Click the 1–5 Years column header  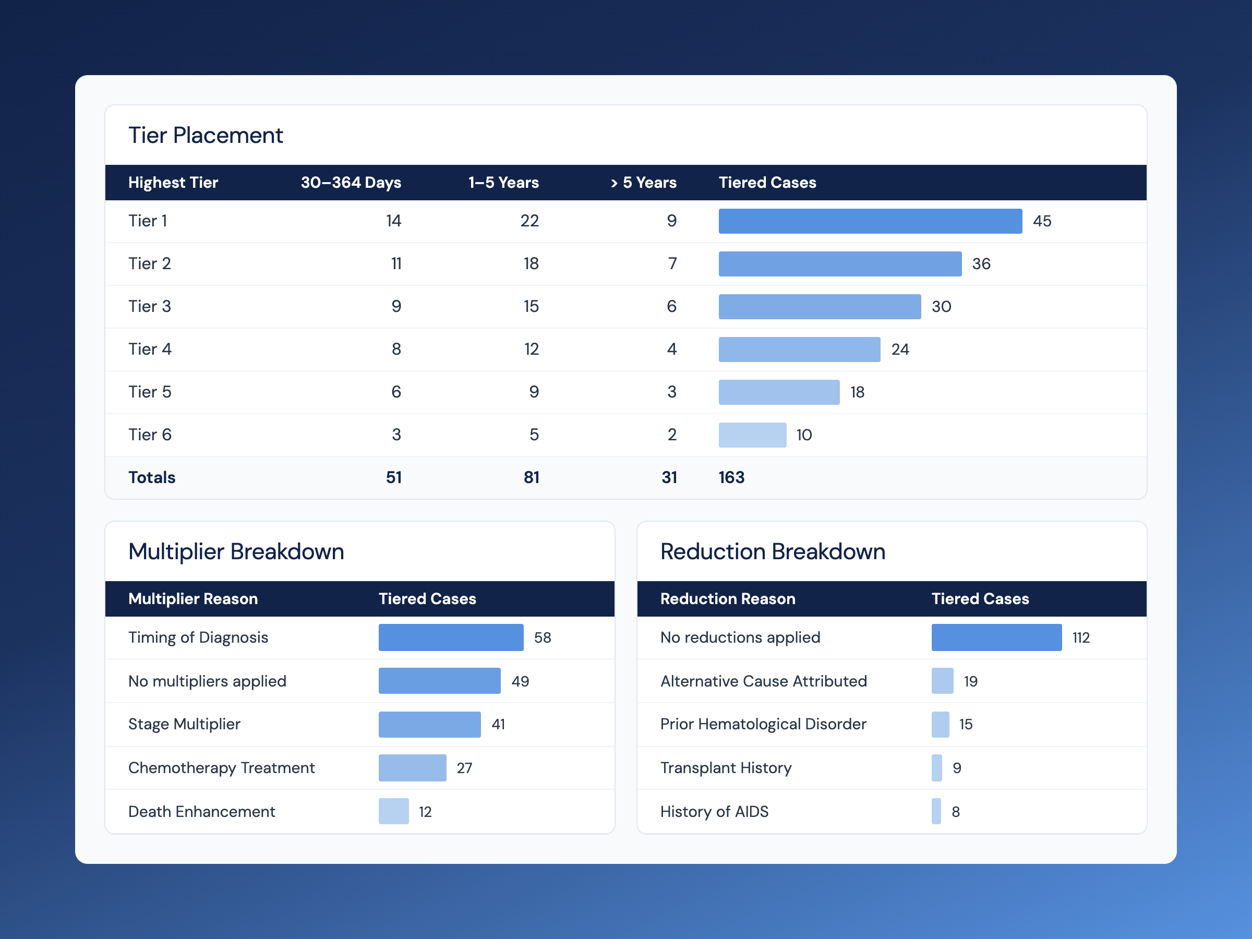[x=503, y=182]
